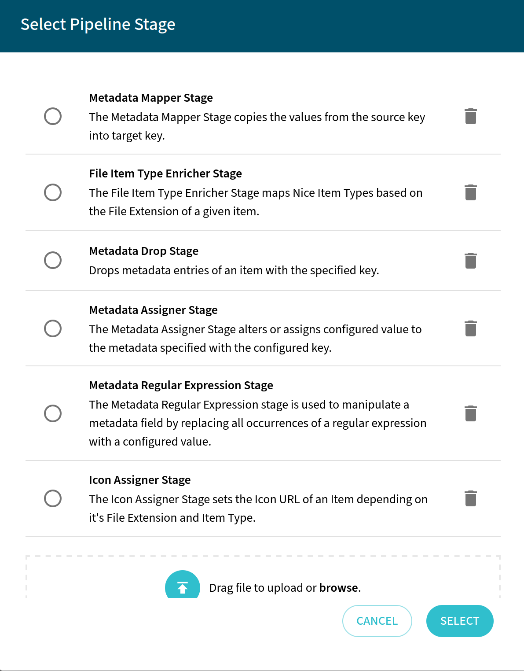Click the CANCEL button
The width and height of the screenshot is (524, 671).
click(x=377, y=621)
